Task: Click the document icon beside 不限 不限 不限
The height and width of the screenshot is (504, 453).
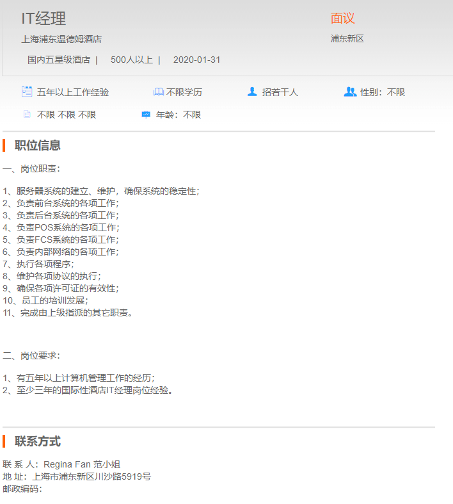Action: click(x=27, y=115)
